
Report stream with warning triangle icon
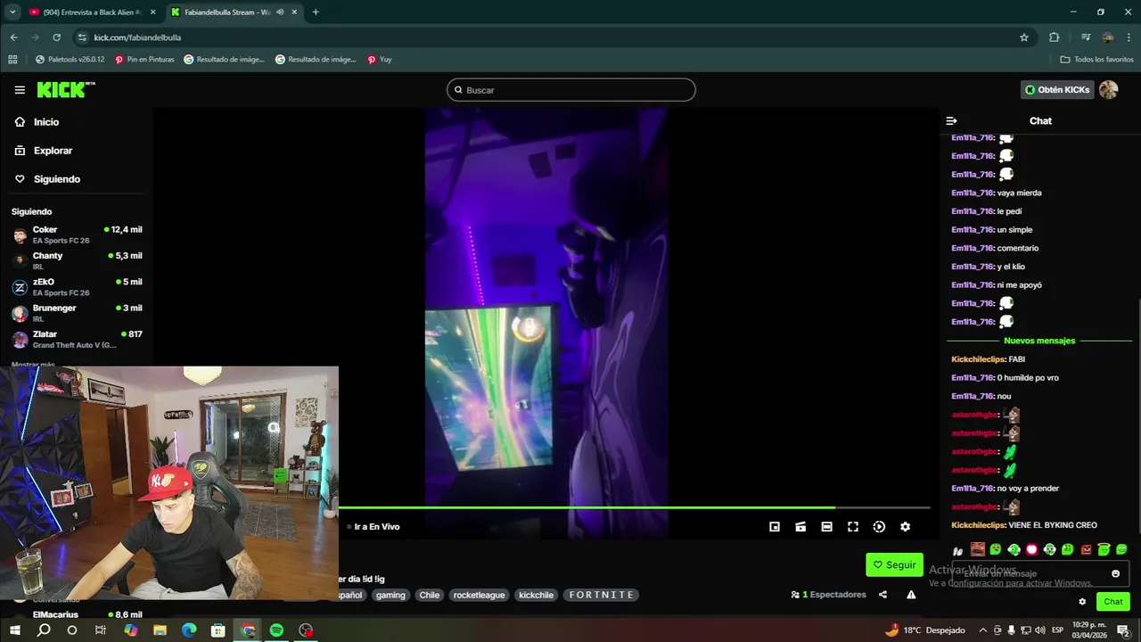coord(911,595)
